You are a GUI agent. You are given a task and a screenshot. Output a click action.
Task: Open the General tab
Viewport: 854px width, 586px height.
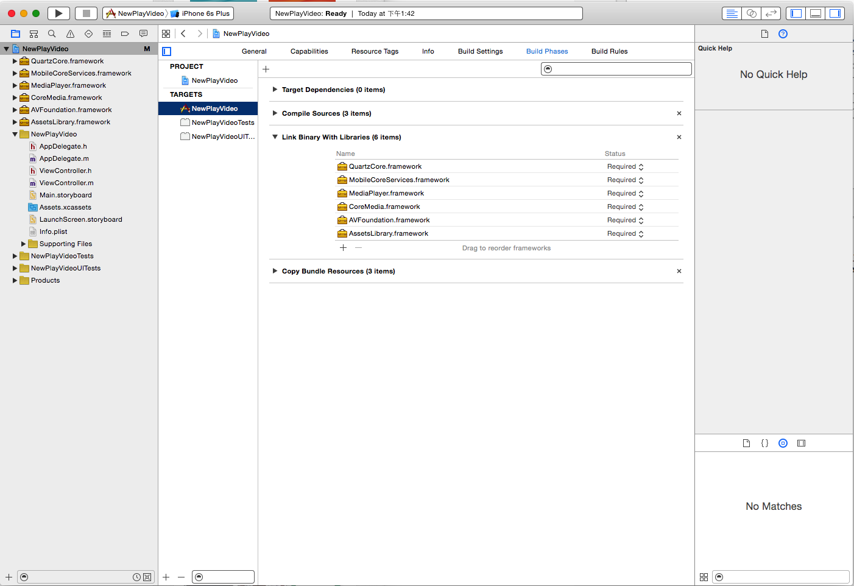[x=254, y=51]
